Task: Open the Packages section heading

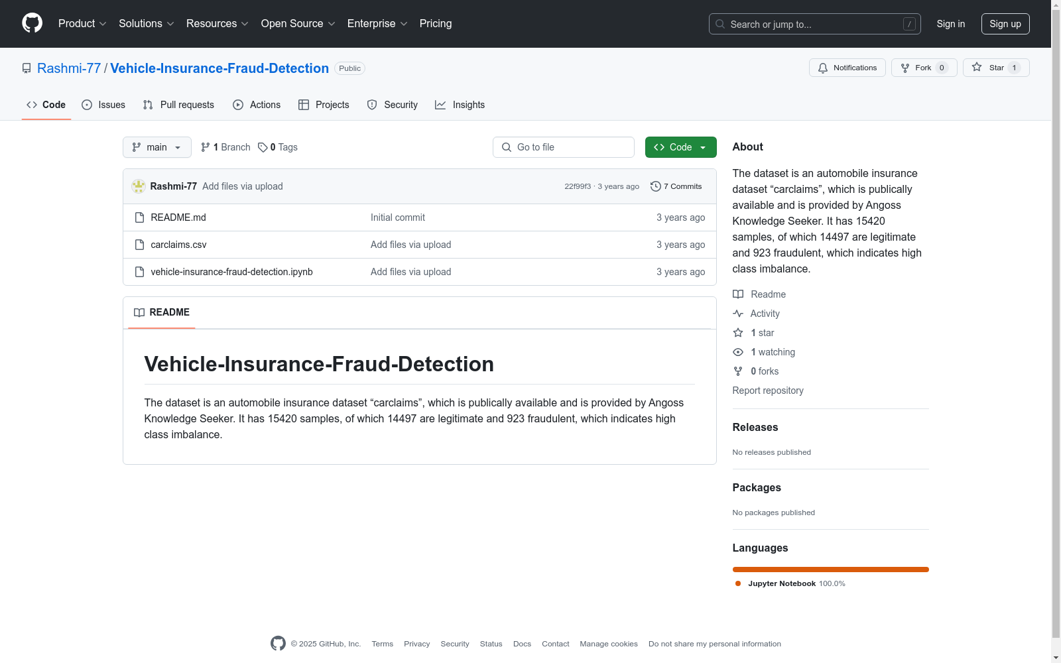Action: coord(757,488)
